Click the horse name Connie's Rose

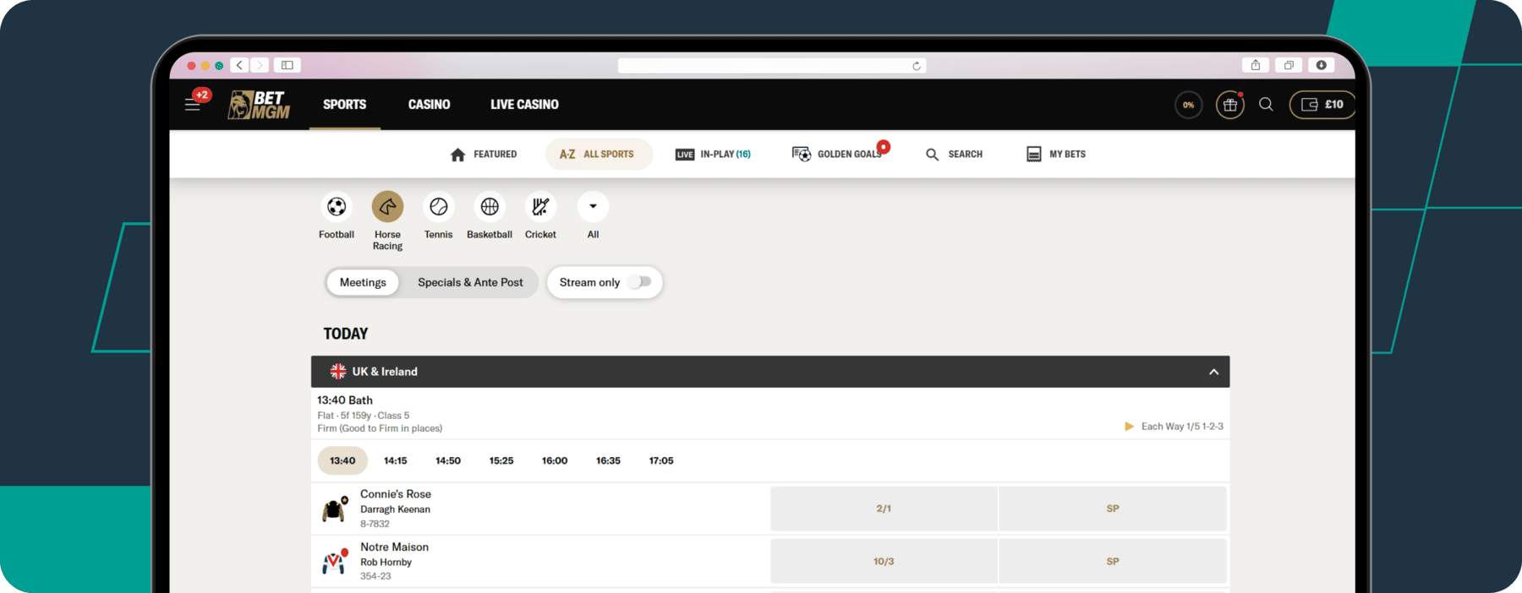coord(396,494)
